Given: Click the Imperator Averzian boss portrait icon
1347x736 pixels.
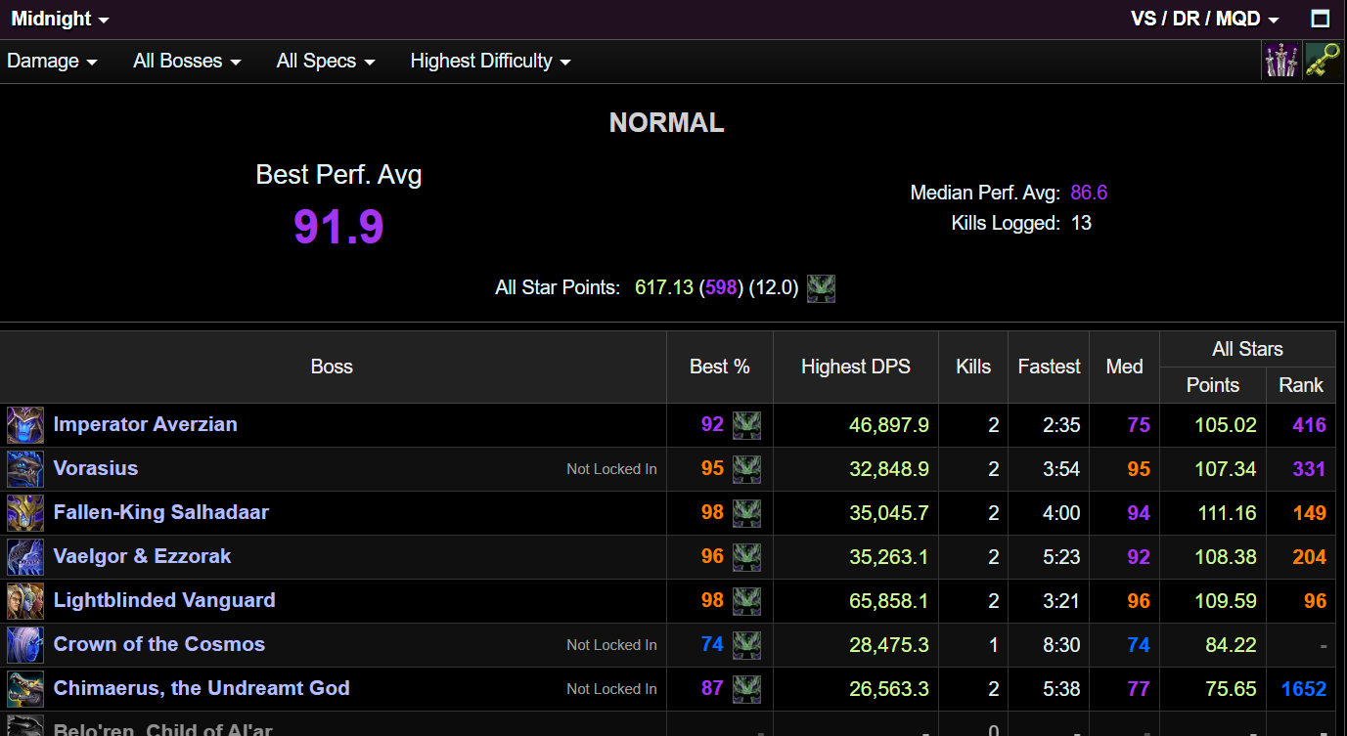Looking at the screenshot, I should (25, 425).
